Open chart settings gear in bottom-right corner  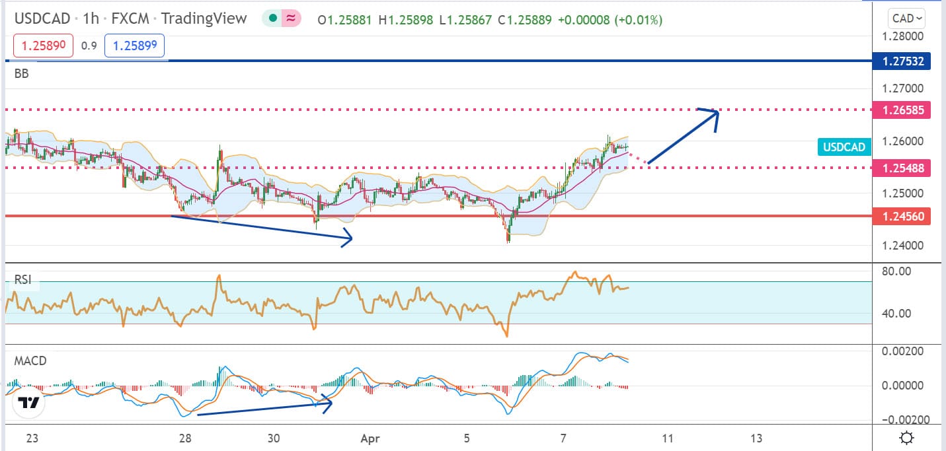pos(907,438)
